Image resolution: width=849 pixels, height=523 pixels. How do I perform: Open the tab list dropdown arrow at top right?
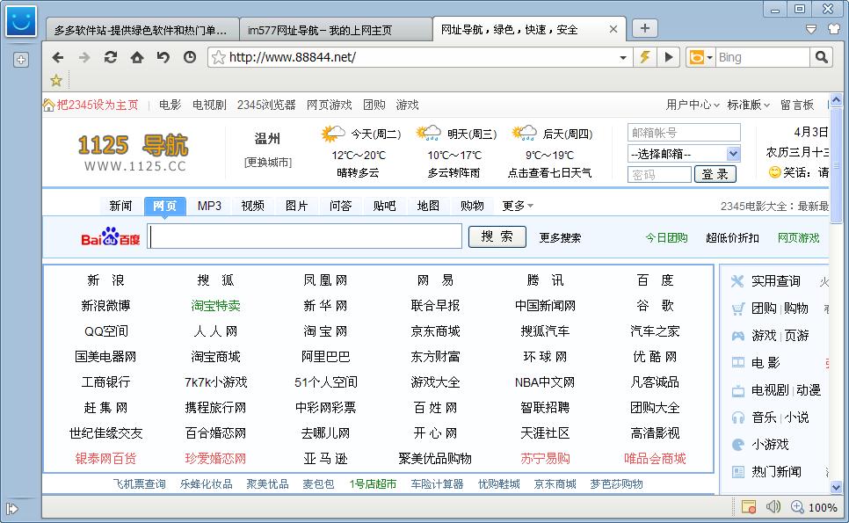click(810, 29)
